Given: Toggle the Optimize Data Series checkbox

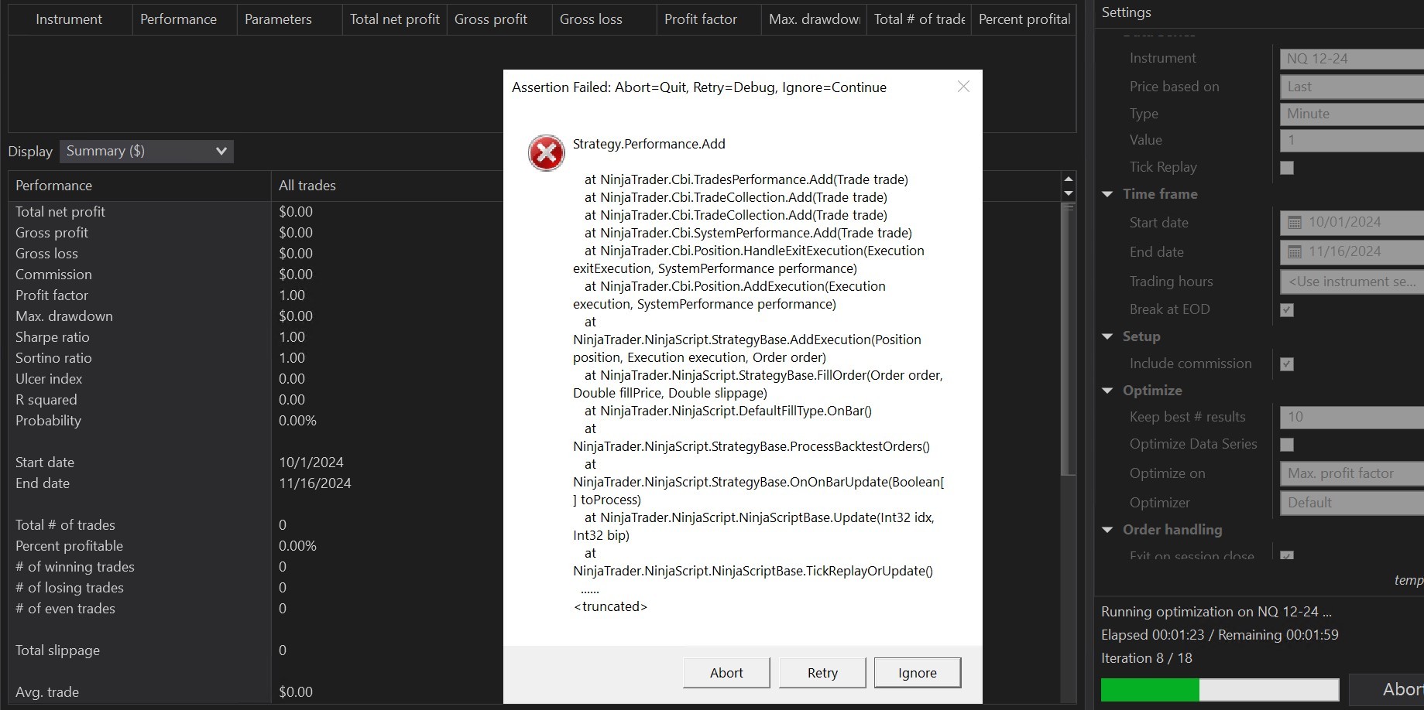Looking at the screenshot, I should (x=1287, y=445).
